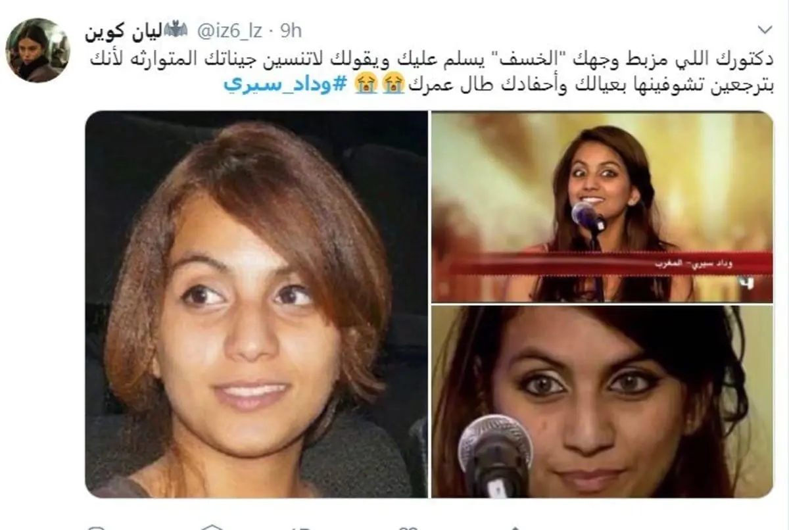View the large left photo of short-haired woman

pyautogui.click(x=256, y=304)
